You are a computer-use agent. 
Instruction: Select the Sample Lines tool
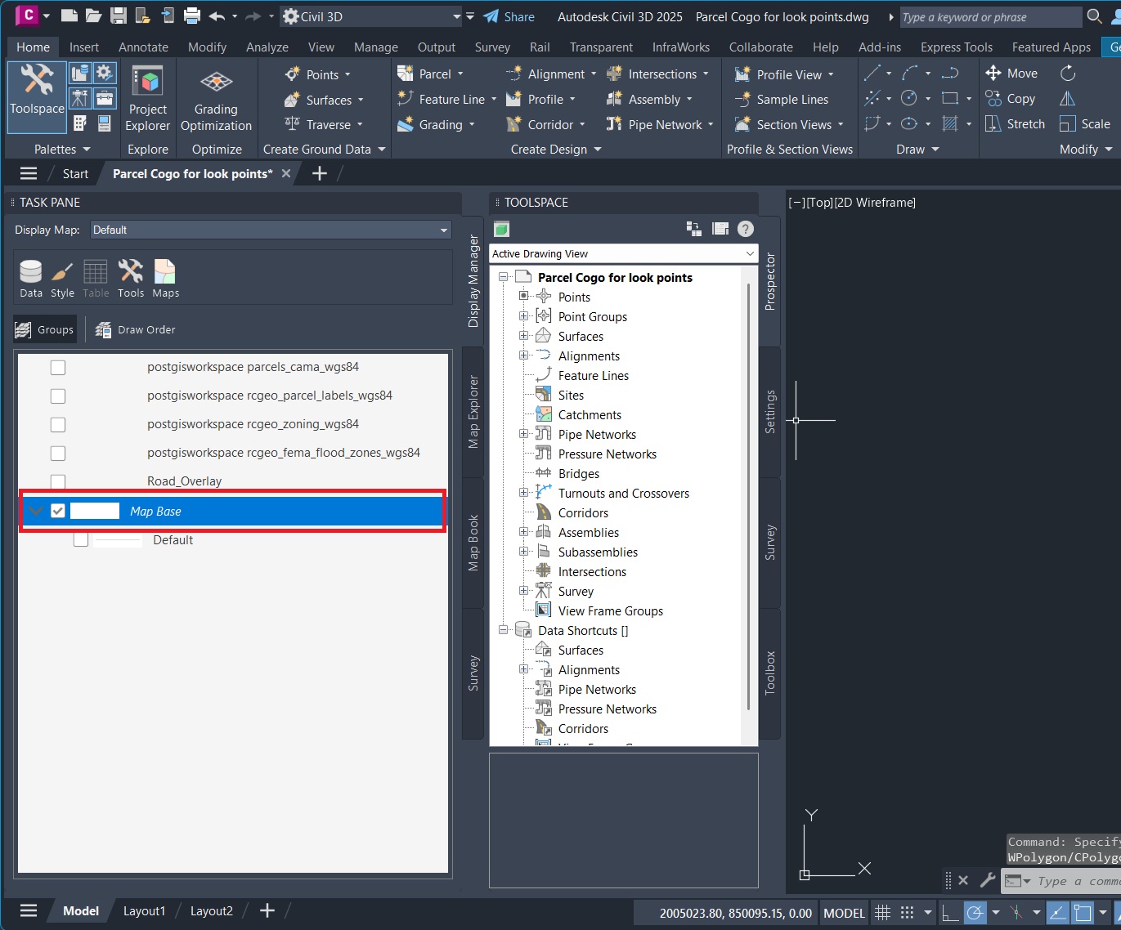[x=787, y=99]
